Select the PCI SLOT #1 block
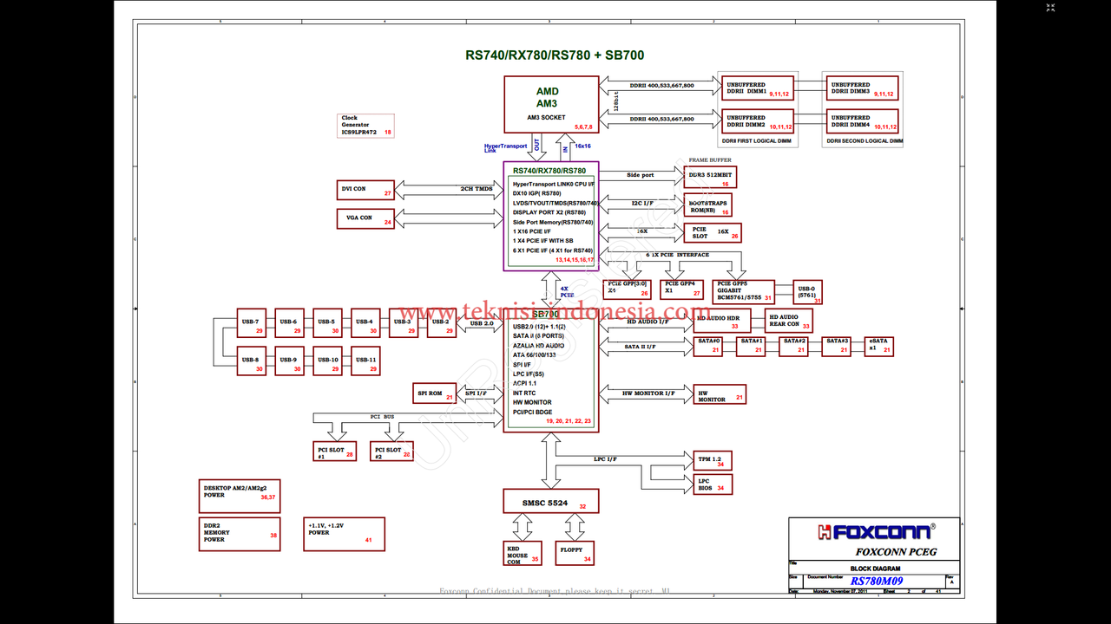 pos(335,451)
